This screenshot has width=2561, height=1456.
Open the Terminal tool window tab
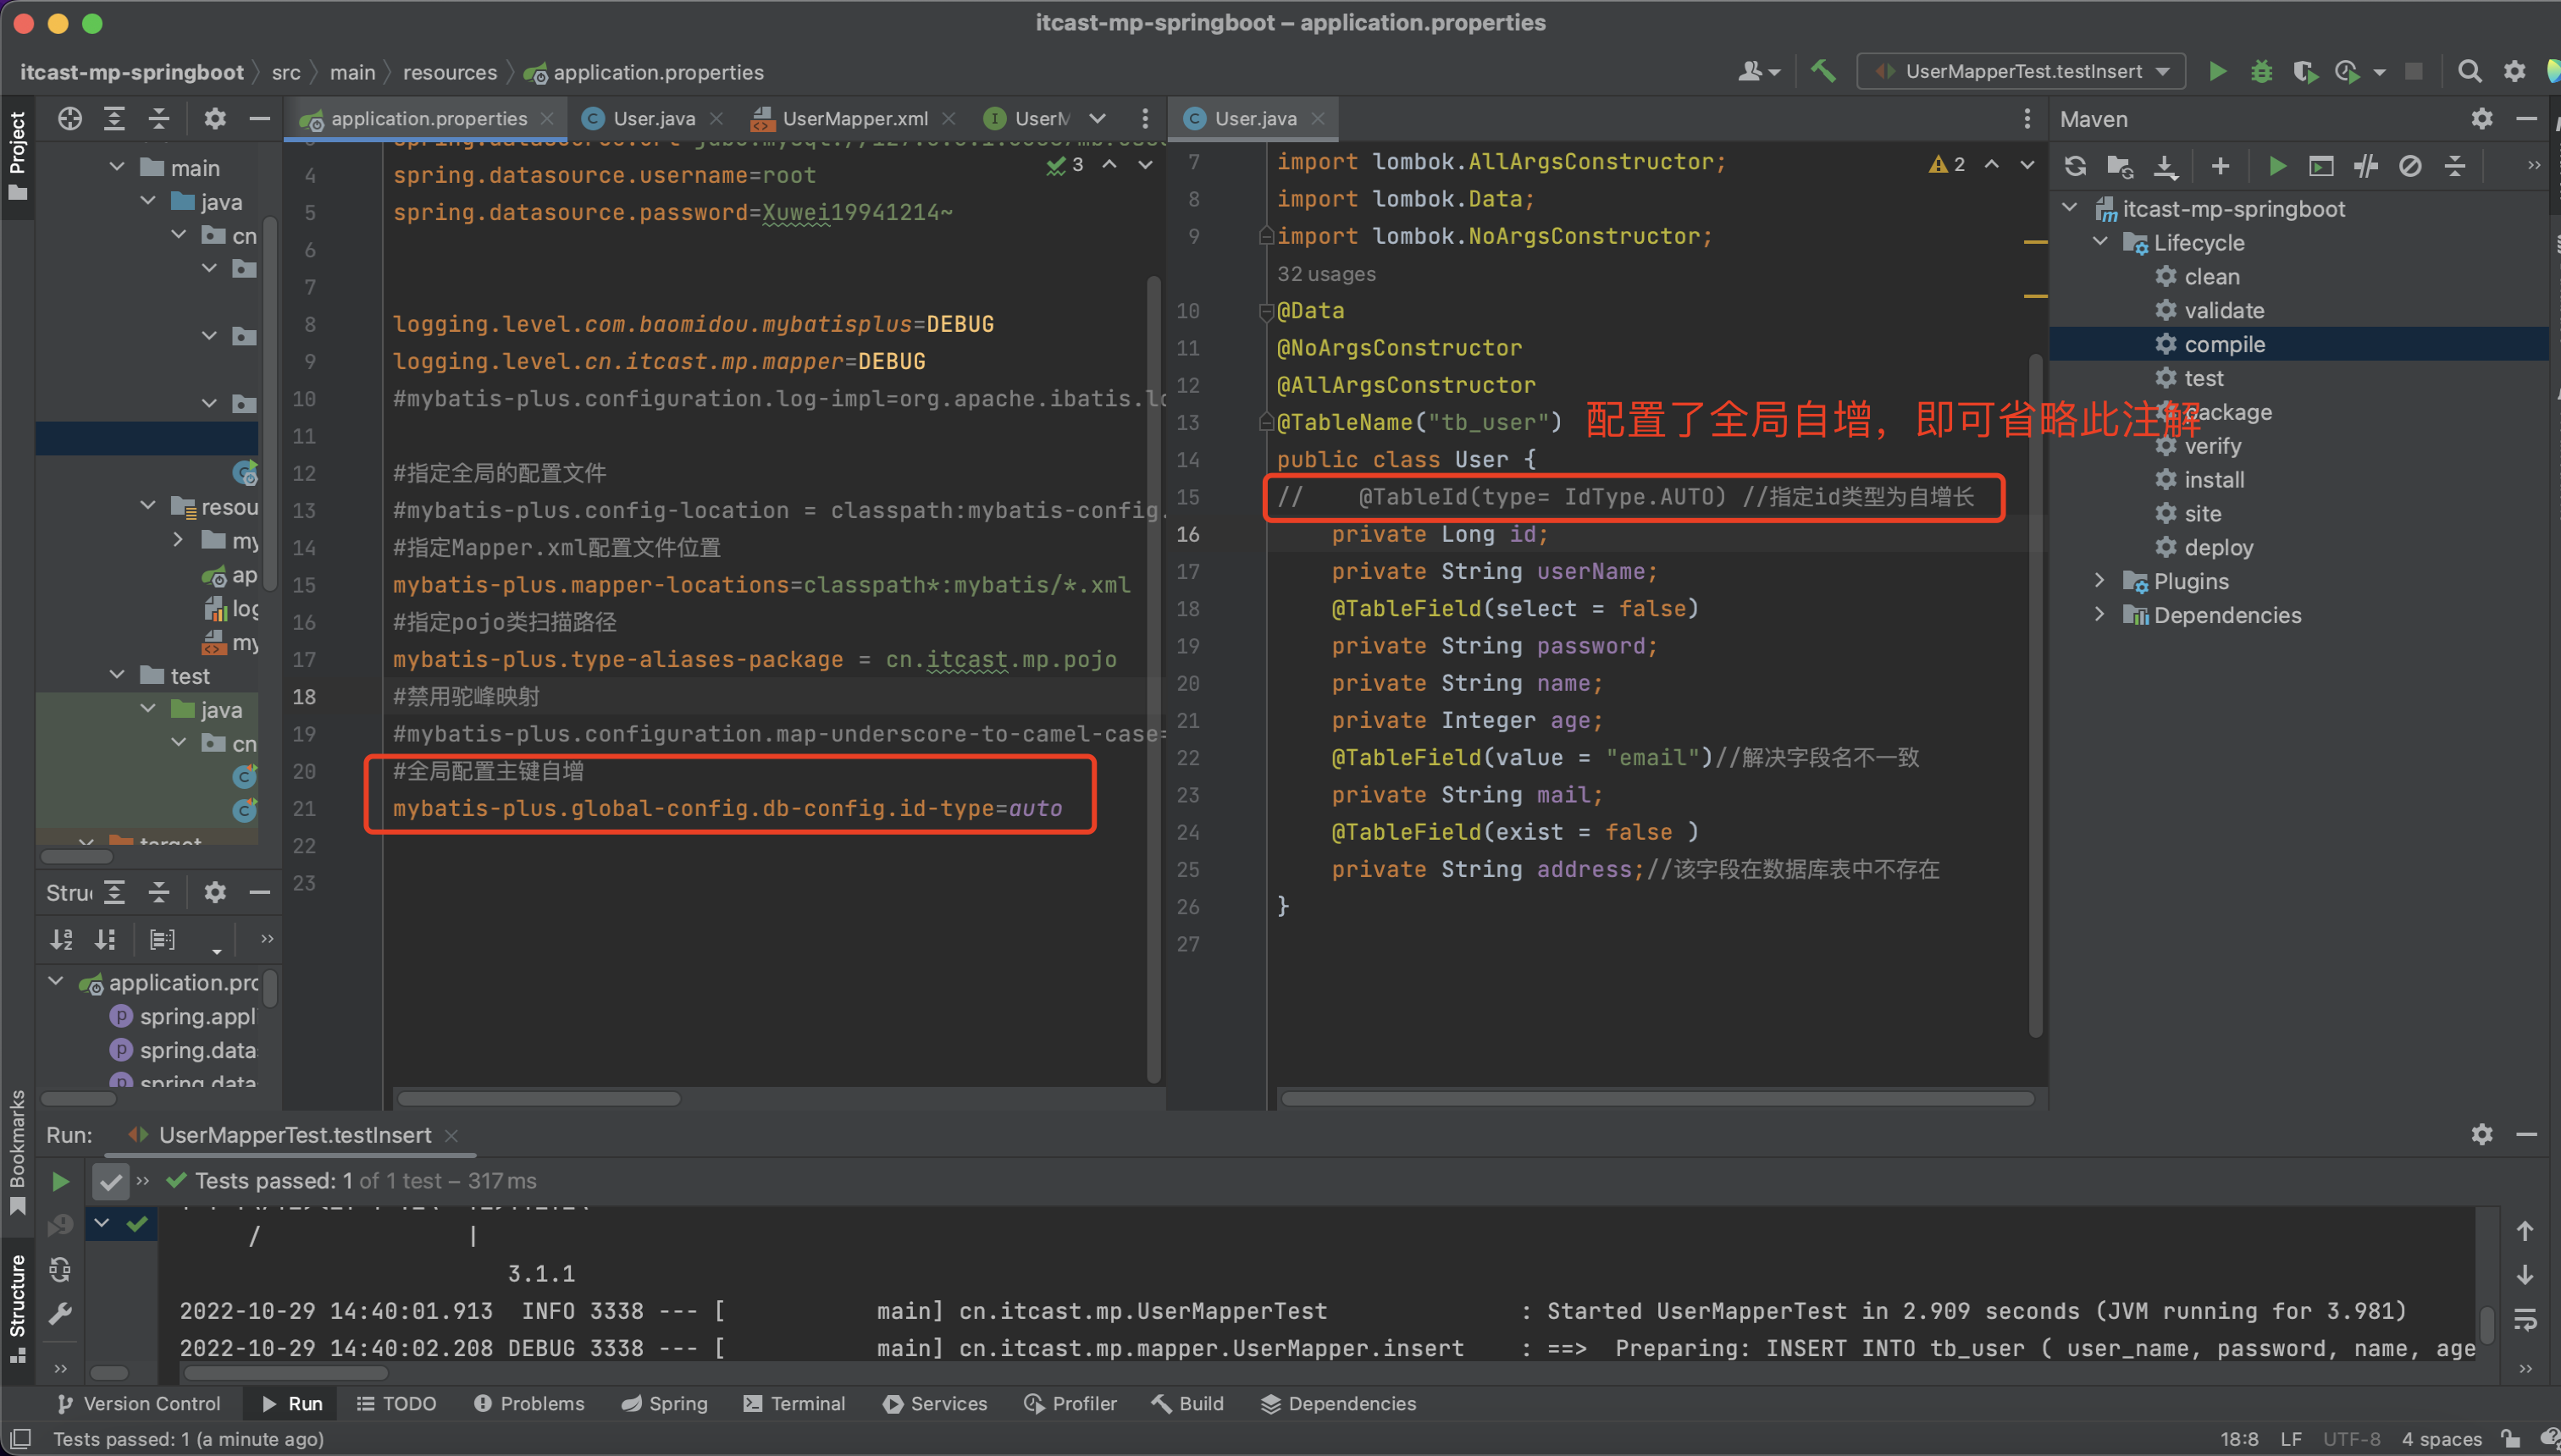point(794,1403)
